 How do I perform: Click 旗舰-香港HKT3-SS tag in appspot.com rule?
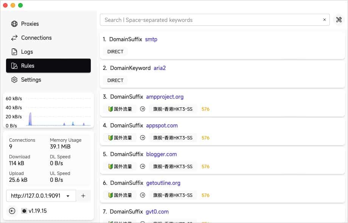172,138
